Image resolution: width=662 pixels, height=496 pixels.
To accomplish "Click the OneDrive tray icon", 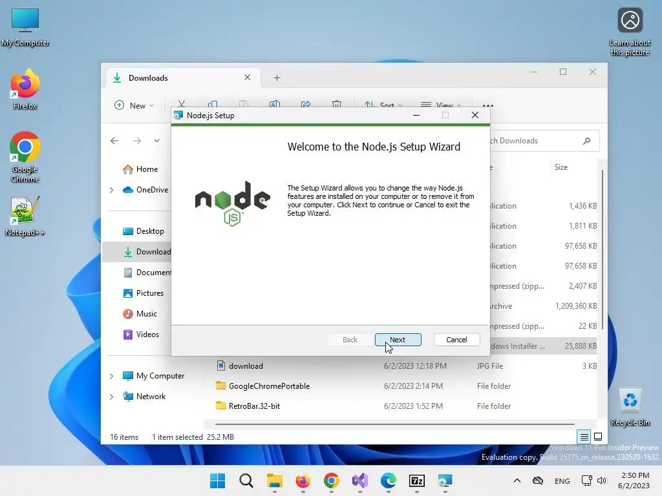I will click(x=537, y=480).
